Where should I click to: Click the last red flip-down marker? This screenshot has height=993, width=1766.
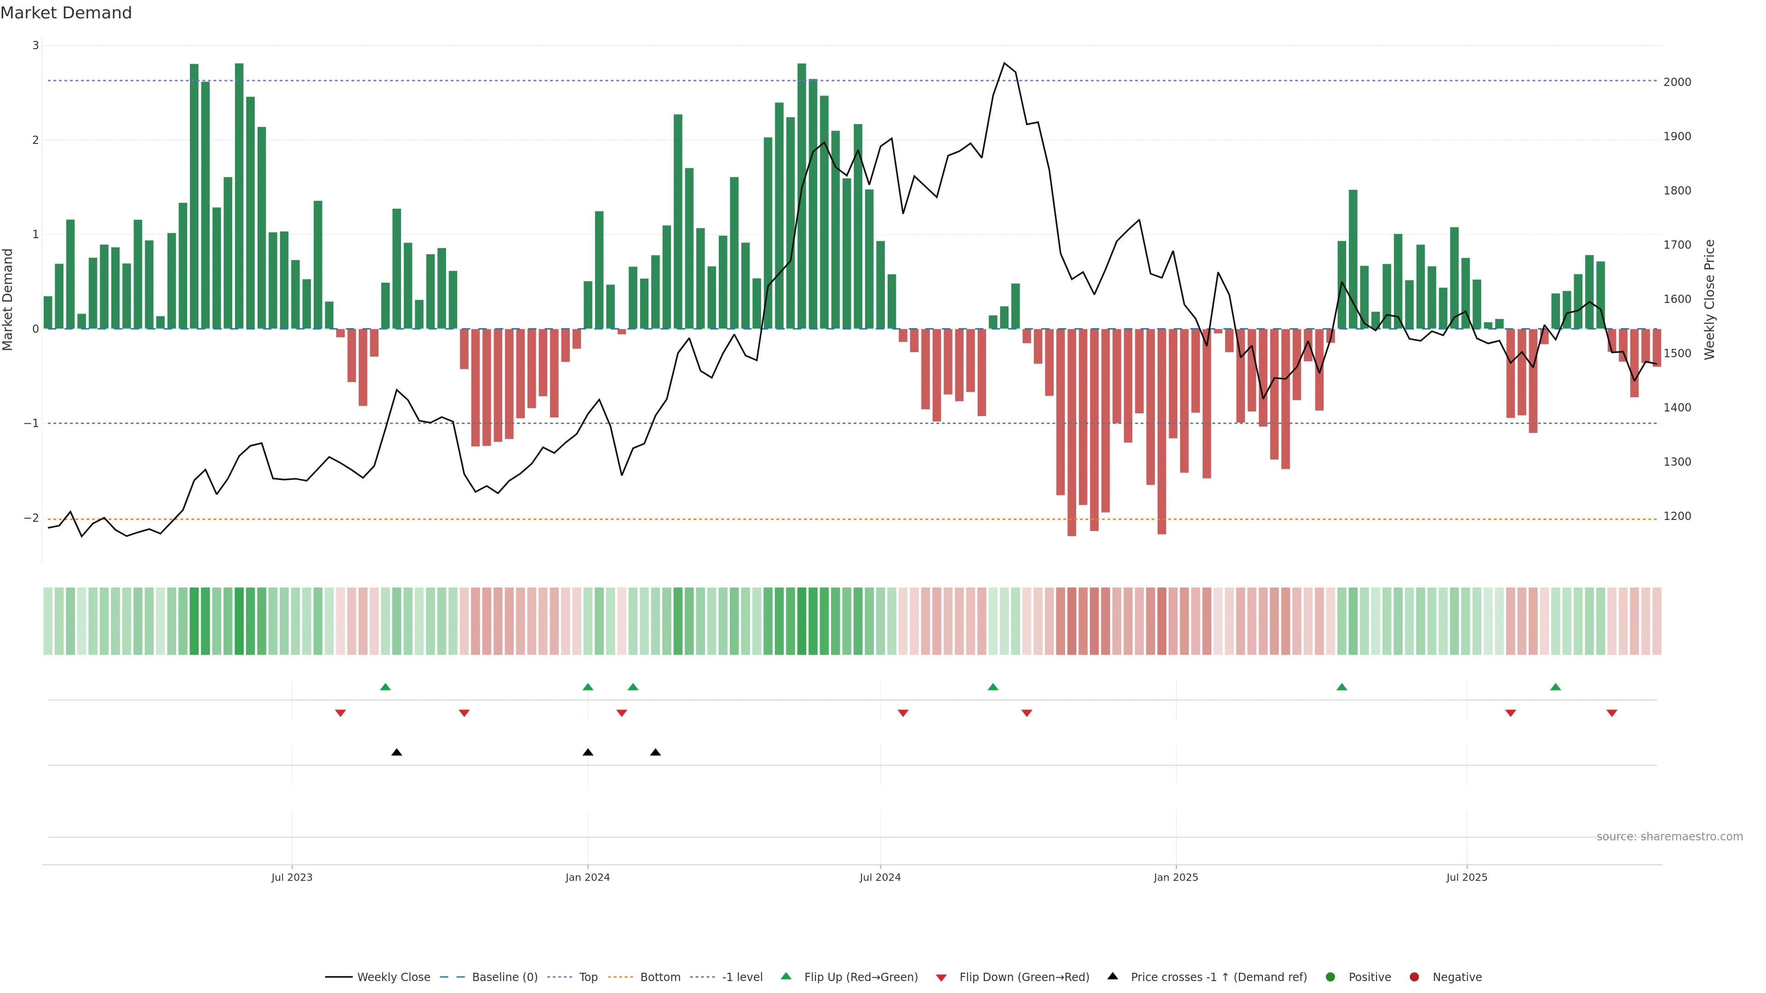(x=1612, y=713)
